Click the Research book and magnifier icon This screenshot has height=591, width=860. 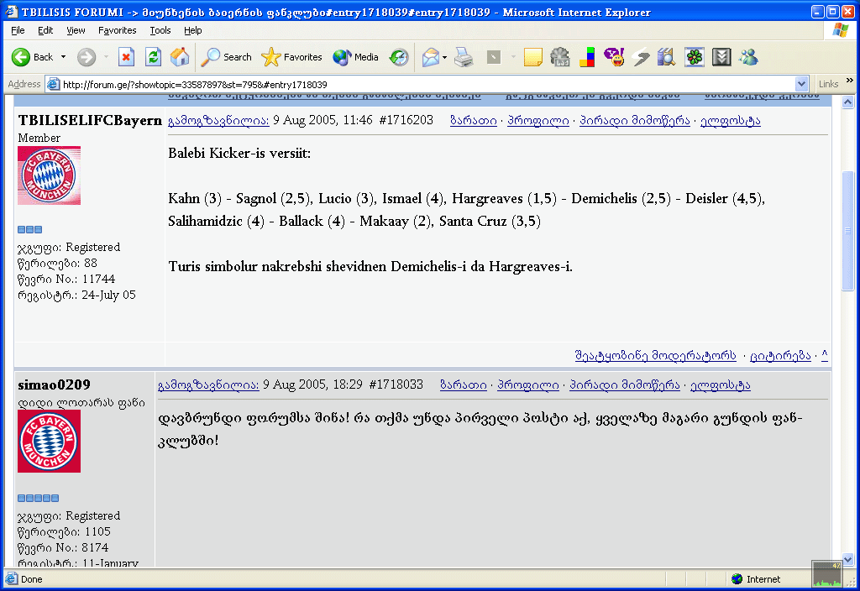coord(666,57)
